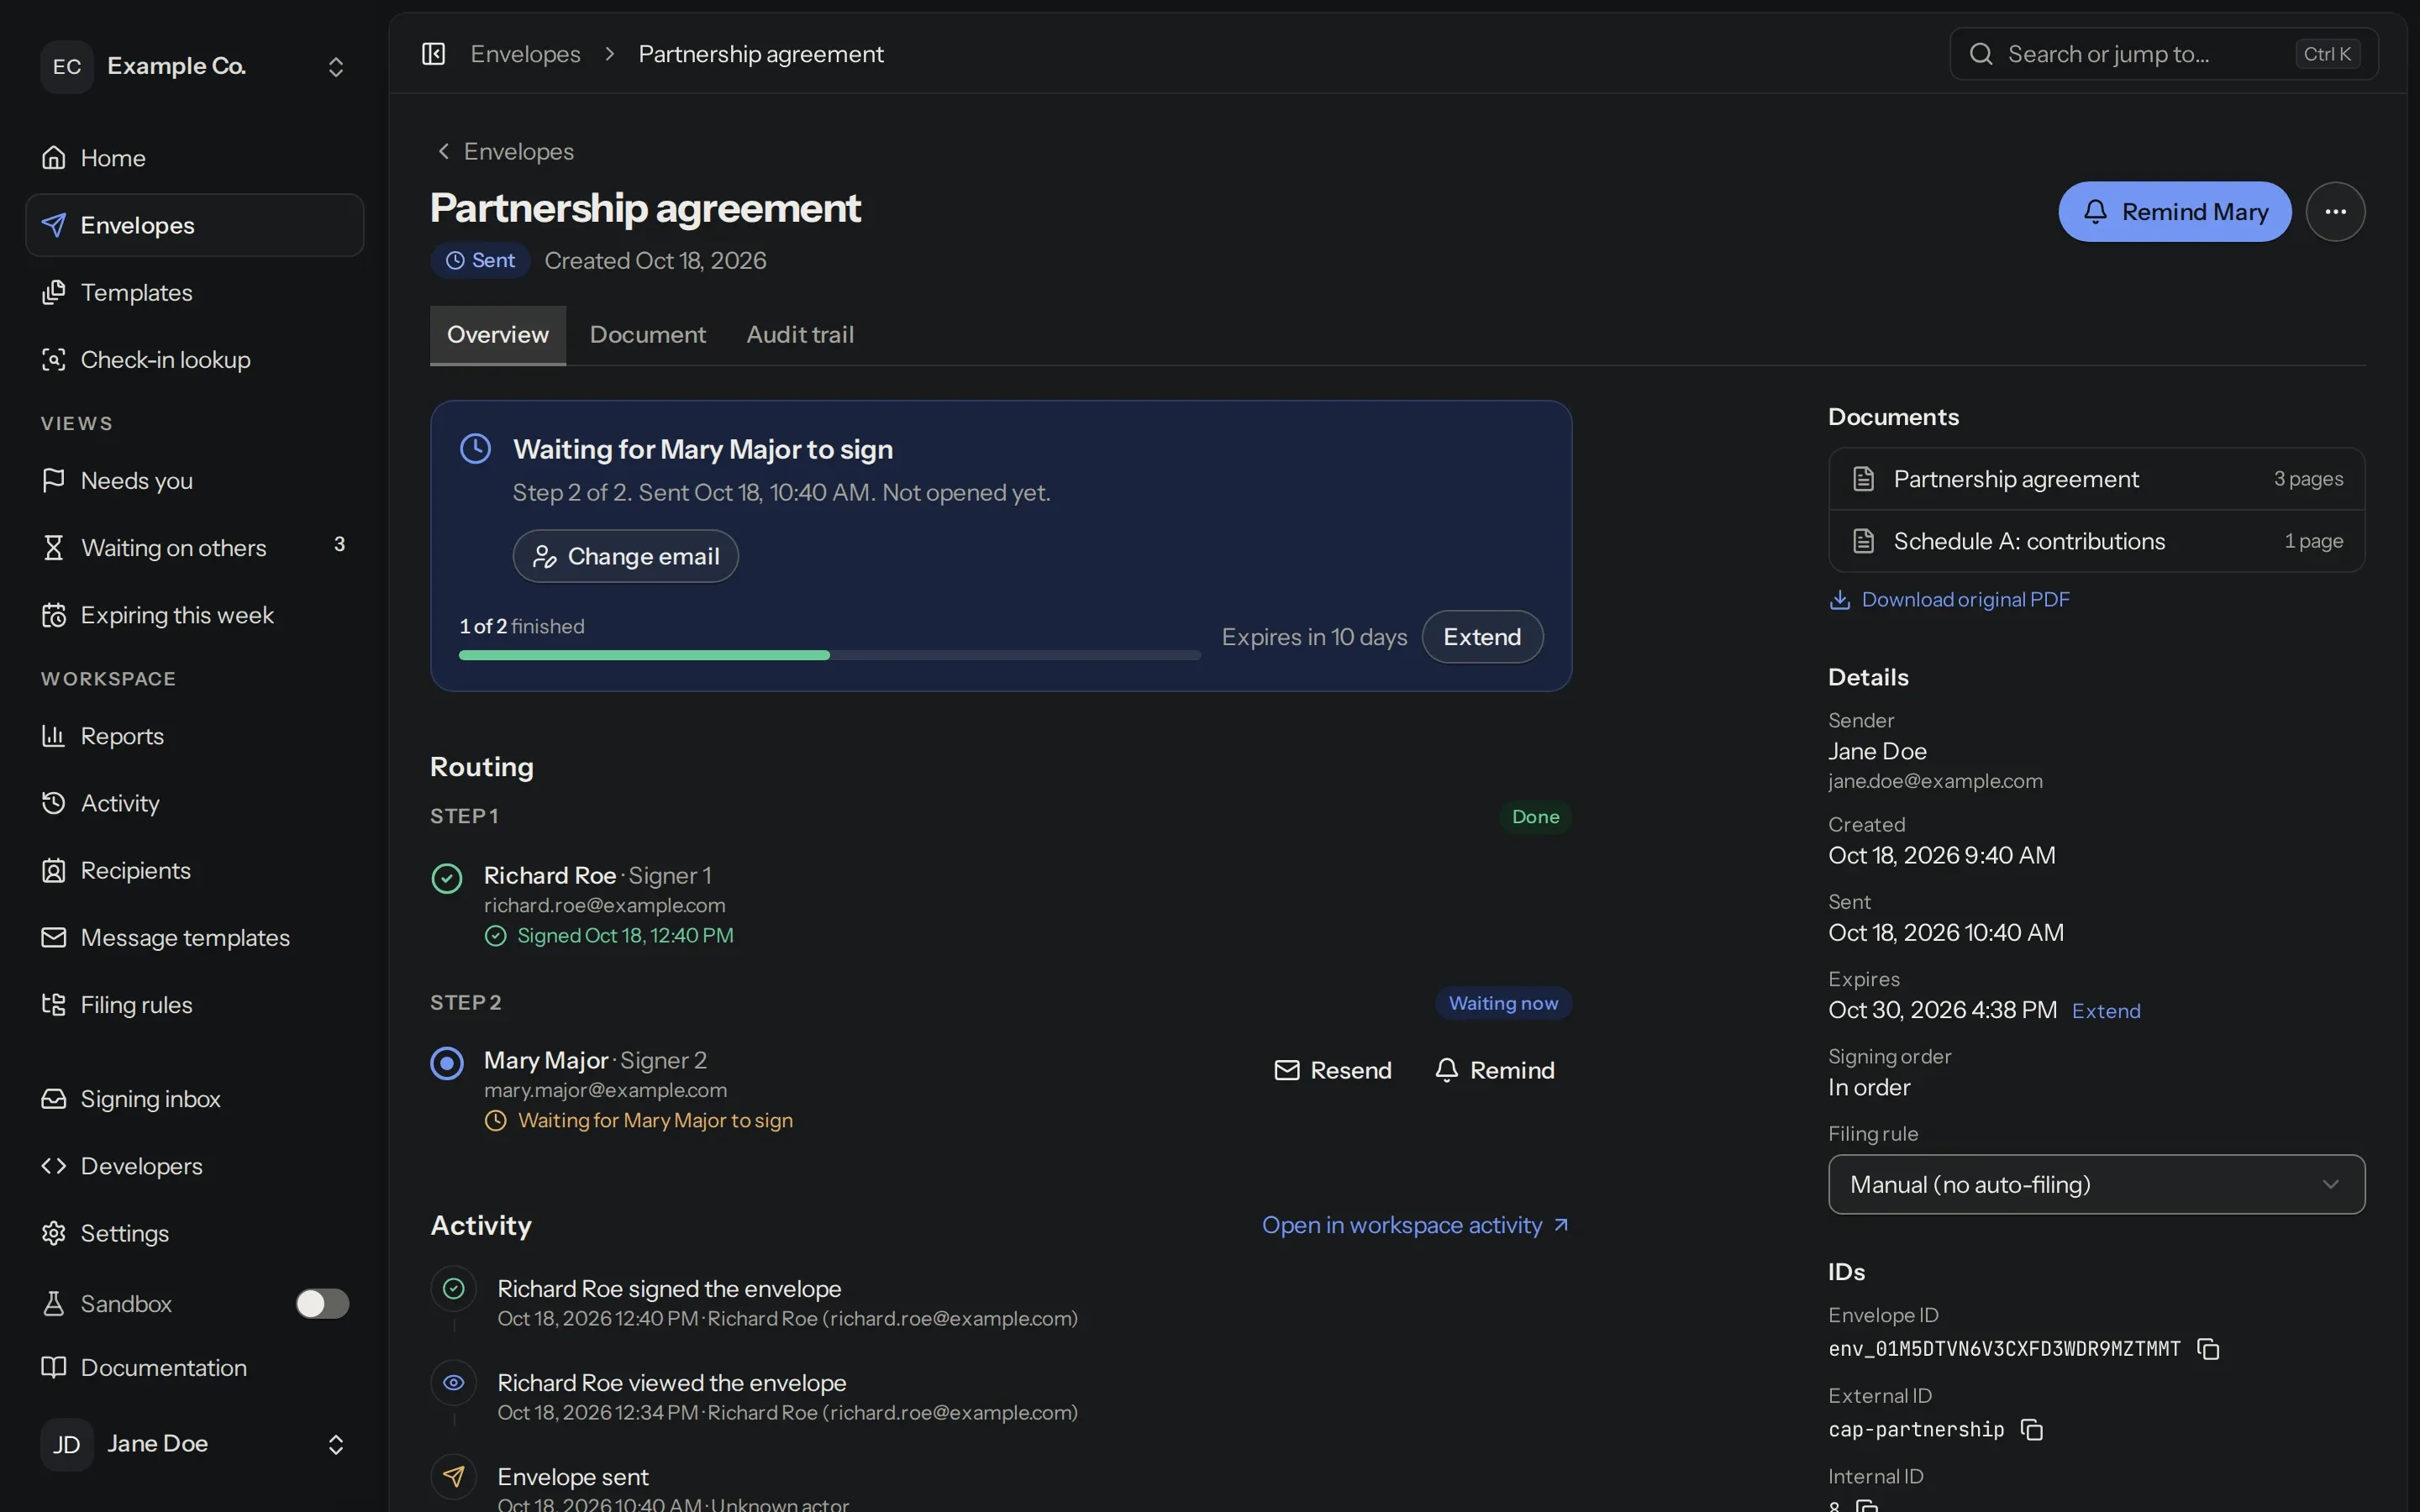Image resolution: width=2420 pixels, height=1512 pixels.
Task: Open Recipients page
Action: point(194,871)
